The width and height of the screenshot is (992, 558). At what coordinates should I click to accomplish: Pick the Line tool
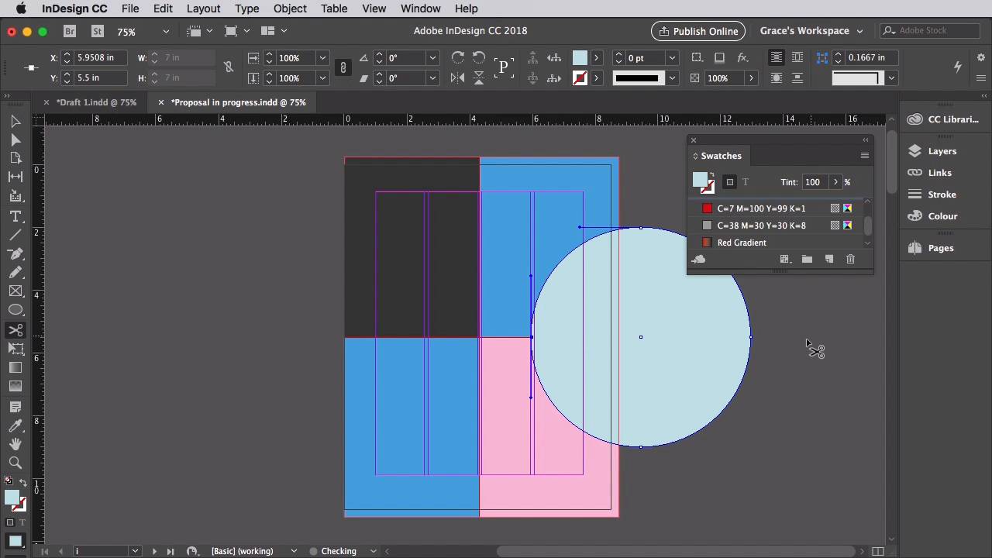pyautogui.click(x=15, y=235)
